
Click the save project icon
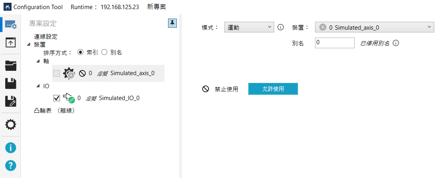pyautogui.click(x=10, y=83)
